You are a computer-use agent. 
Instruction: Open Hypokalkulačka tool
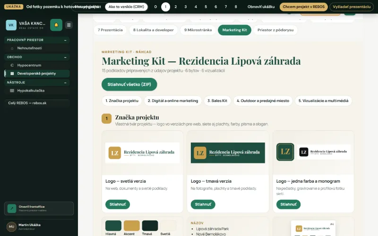(37, 91)
